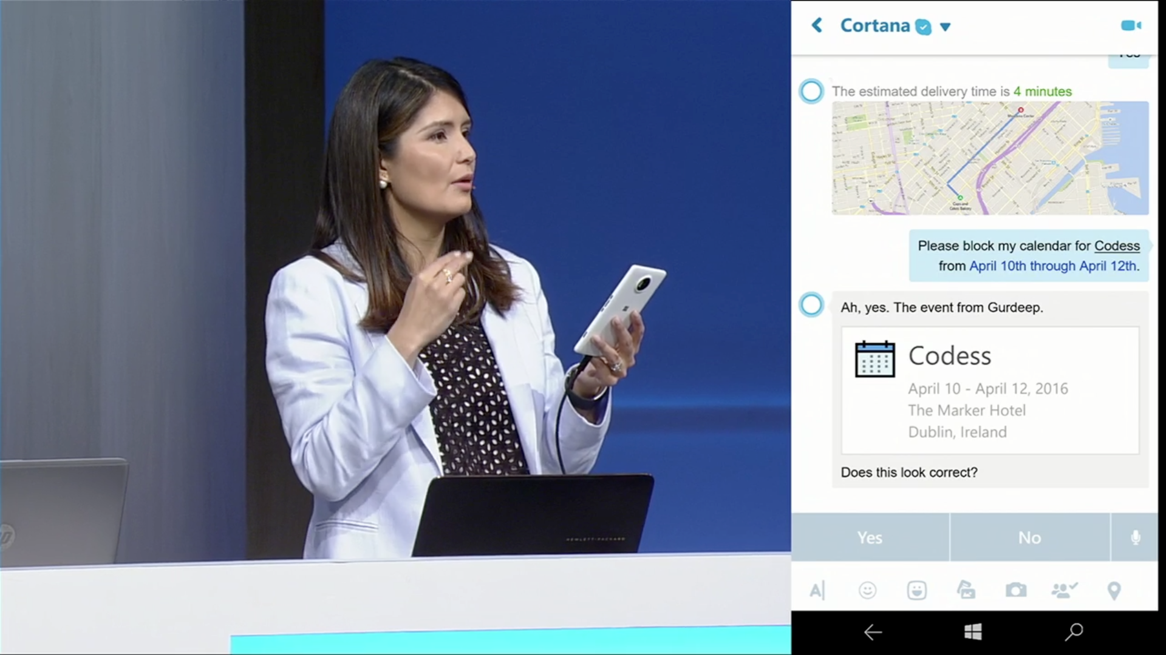Start a video call with Cortana
Image resolution: width=1166 pixels, height=655 pixels.
[1131, 25]
